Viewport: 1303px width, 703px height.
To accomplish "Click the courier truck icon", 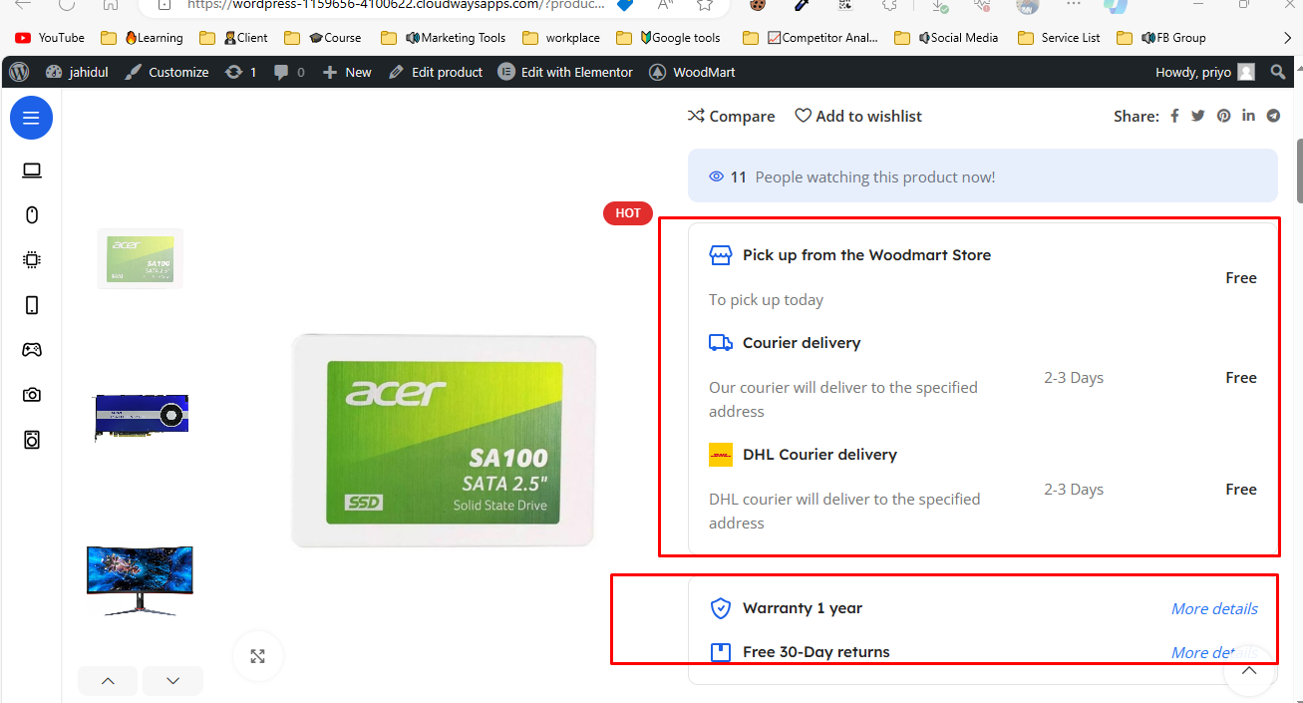I will point(721,343).
